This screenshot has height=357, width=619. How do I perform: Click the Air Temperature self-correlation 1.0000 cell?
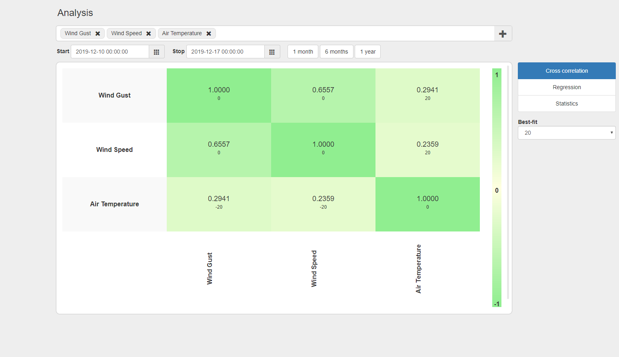click(x=427, y=204)
